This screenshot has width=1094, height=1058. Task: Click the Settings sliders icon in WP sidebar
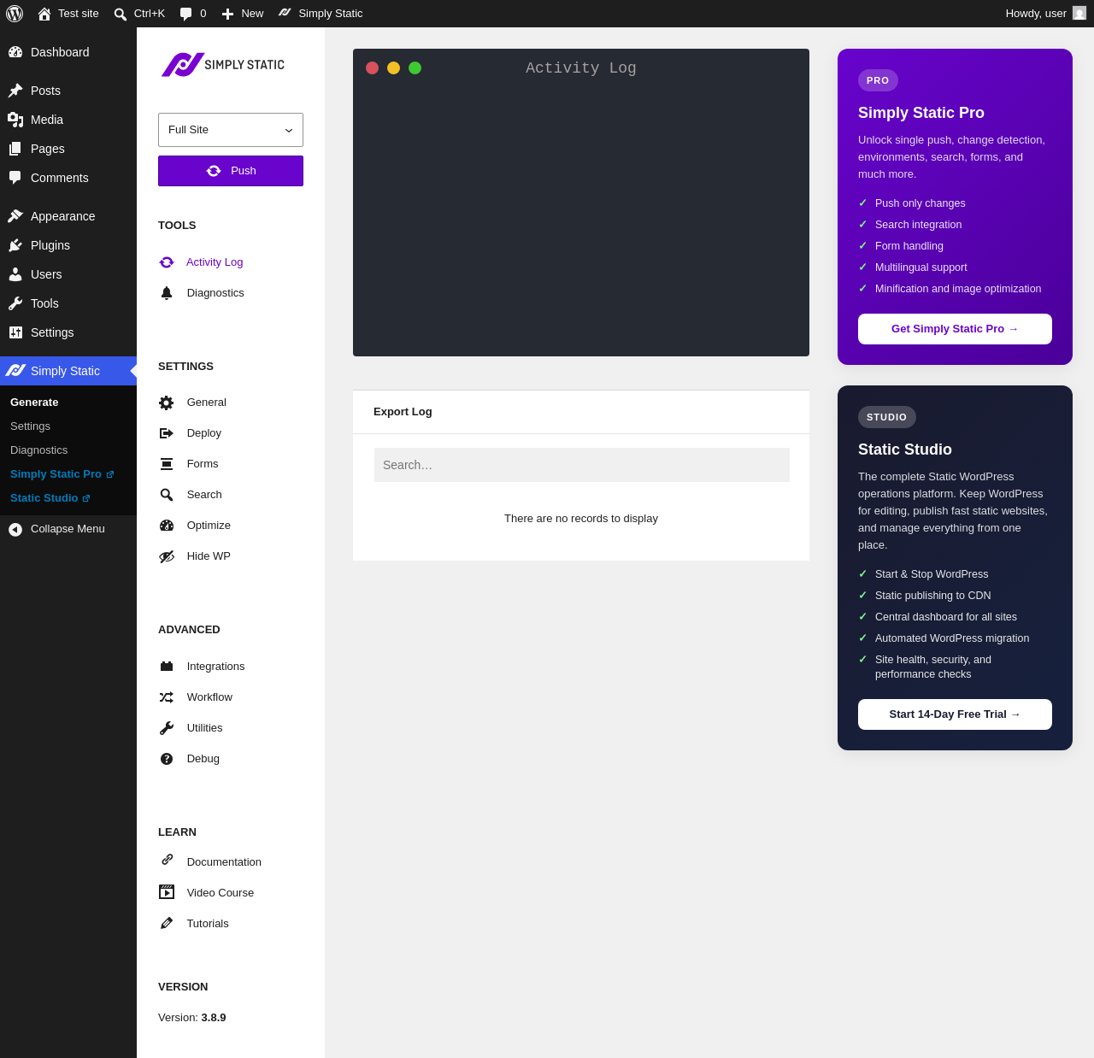[x=15, y=332]
